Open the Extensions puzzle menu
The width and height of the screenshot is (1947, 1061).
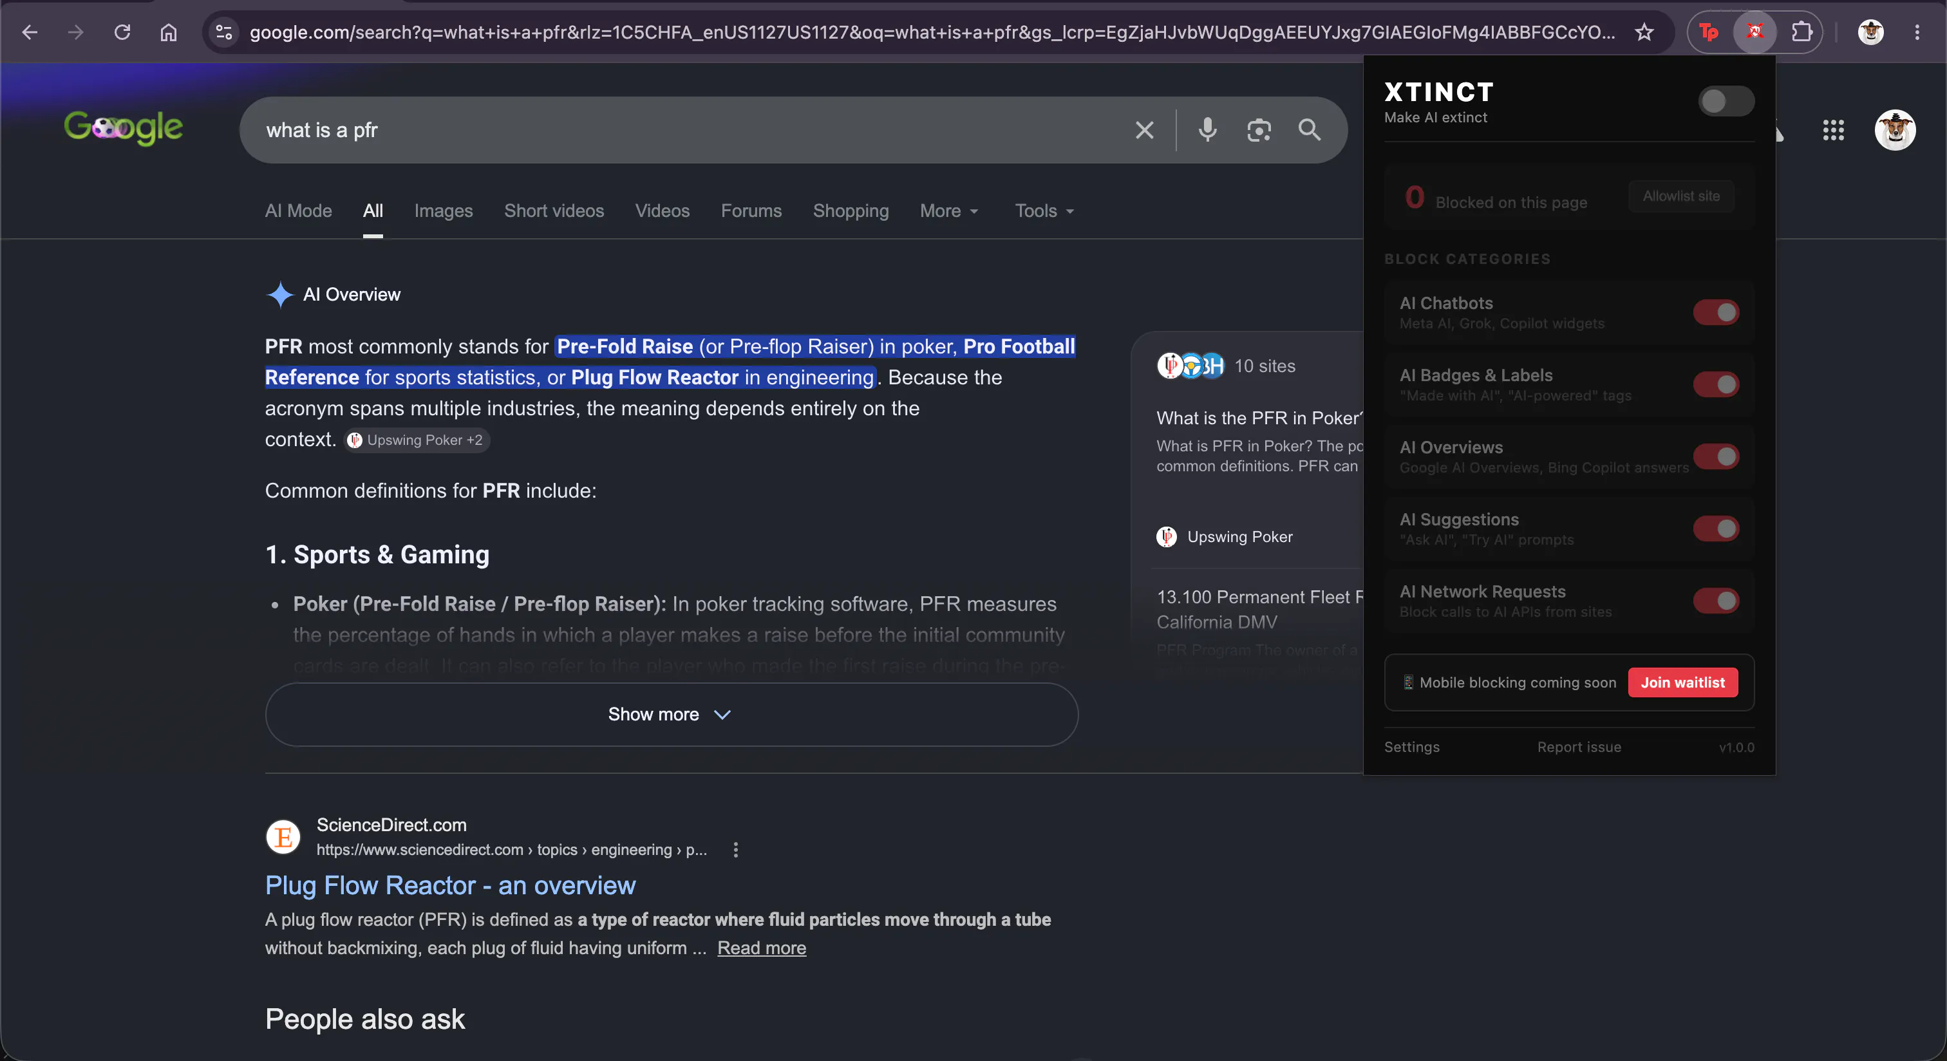coord(1802,32)
